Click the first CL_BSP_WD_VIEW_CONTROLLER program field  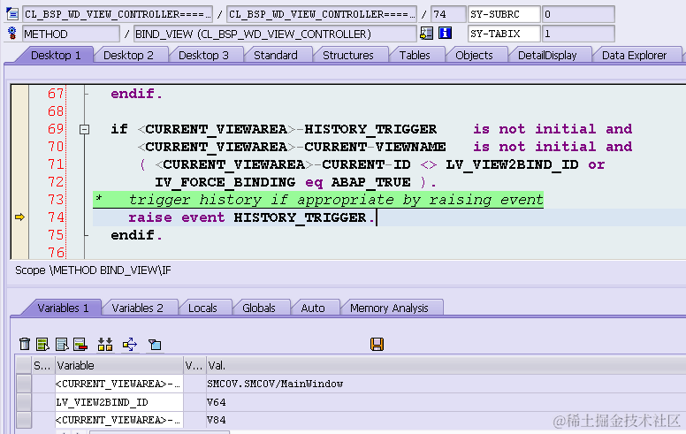tap(118, 14)
